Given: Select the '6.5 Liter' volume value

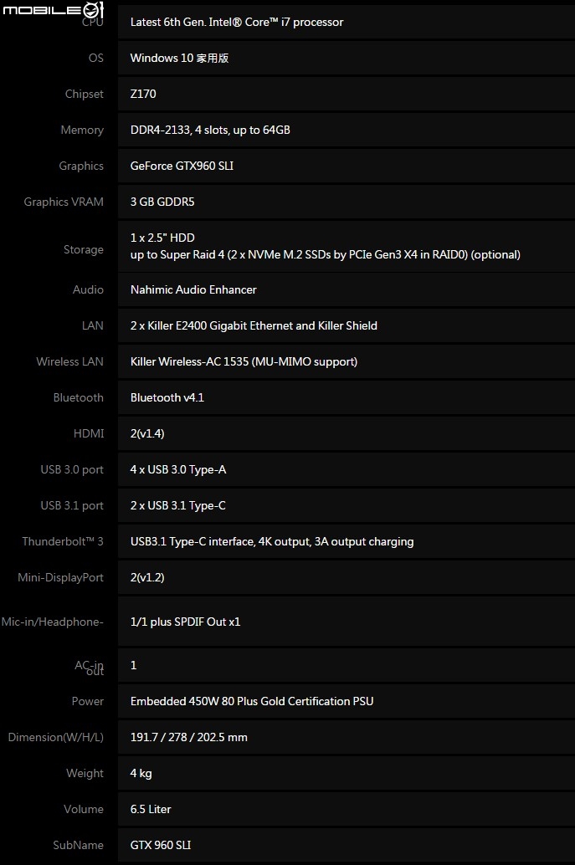Looking at the screenshot, I should click(x=151, y=809).
